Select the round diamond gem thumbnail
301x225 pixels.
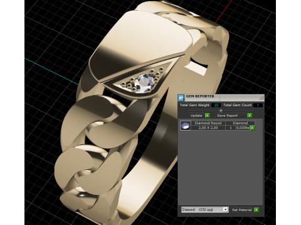tap(186, 126)
